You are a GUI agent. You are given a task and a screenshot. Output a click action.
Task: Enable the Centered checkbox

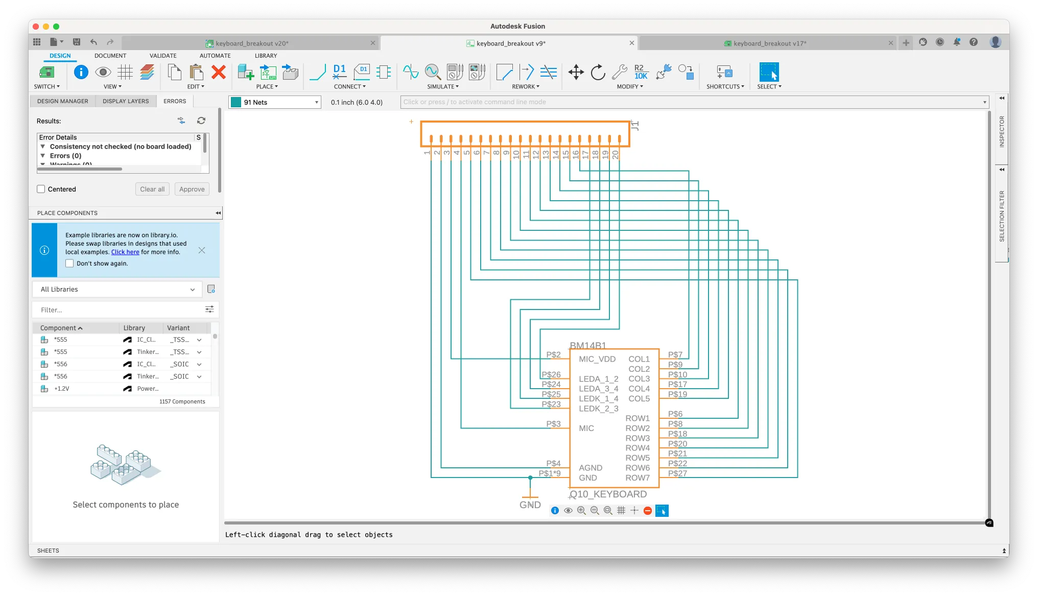point(41,189)
